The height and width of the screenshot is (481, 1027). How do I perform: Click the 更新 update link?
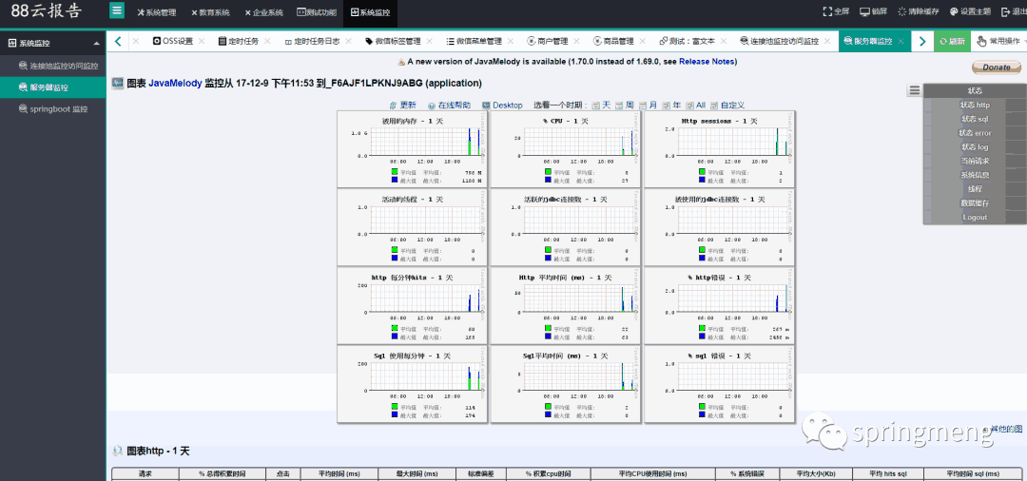[x=403, y=106]
